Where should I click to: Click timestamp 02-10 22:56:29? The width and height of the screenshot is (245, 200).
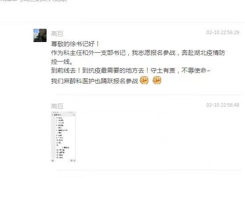[223, 32]
